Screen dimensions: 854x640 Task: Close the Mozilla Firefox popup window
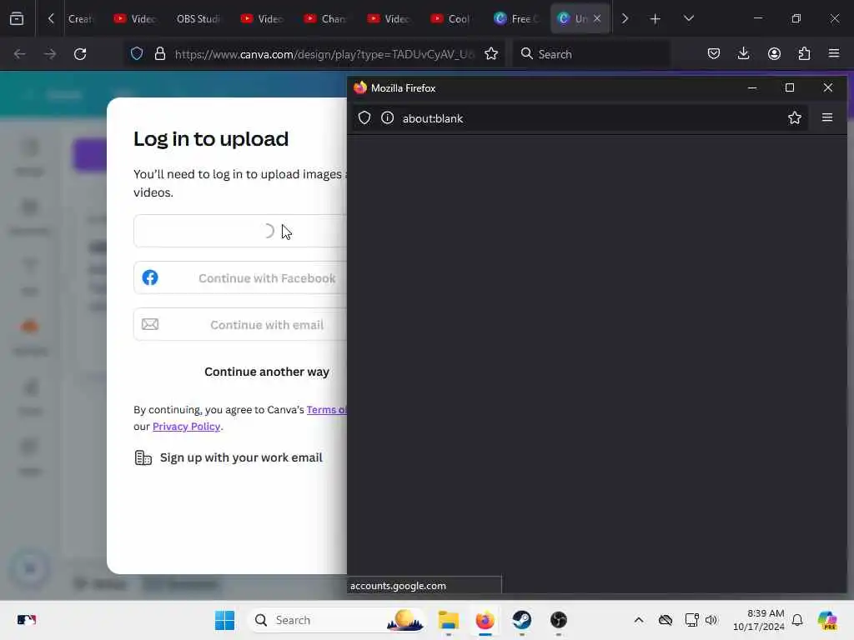[828, 87]
